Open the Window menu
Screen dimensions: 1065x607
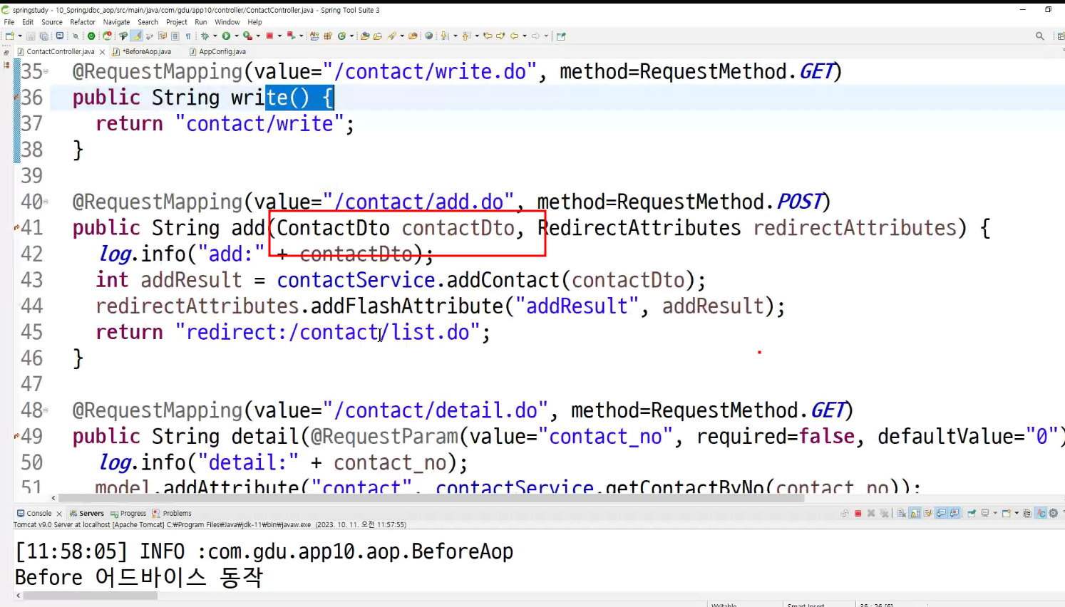(x=227, y=22)
